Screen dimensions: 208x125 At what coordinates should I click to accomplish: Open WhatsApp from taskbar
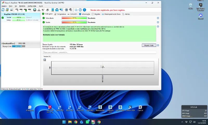pos(87,122)
